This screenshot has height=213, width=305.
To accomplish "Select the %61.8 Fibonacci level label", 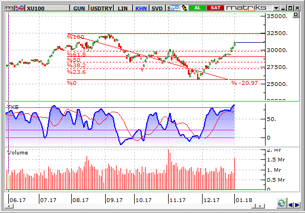I will tap(76, 54).
